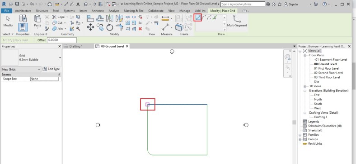The width and height of the screenshot is (356, 164).
Task: Collapse the Floor Plans tree node
Action: pos(305,55)
